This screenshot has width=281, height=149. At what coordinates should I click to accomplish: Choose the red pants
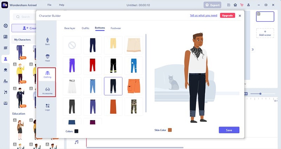[93, 65]
